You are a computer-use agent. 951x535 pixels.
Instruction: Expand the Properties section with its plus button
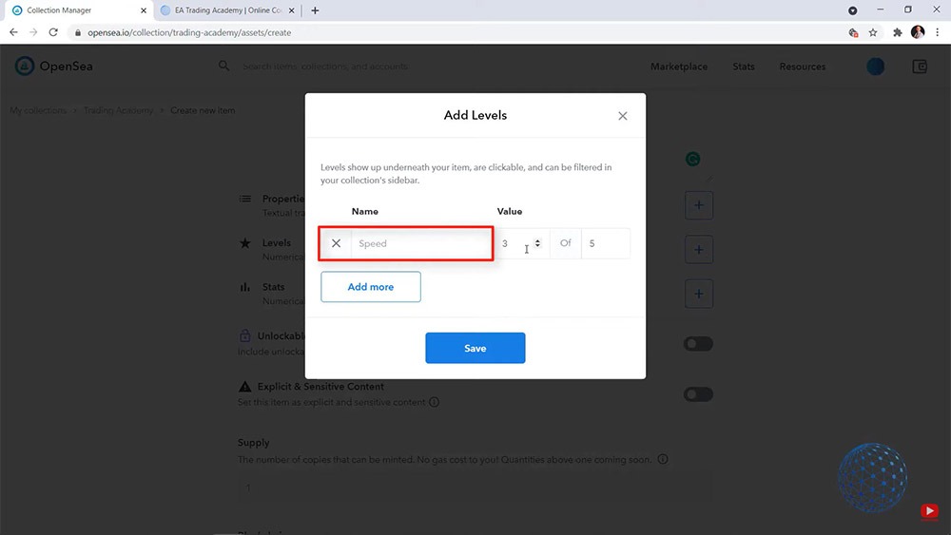coord(699,205)
